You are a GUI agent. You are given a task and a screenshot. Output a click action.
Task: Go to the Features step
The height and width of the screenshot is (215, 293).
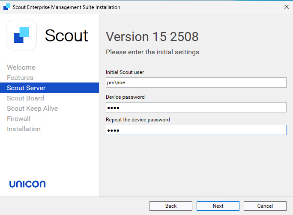(20, 78)
